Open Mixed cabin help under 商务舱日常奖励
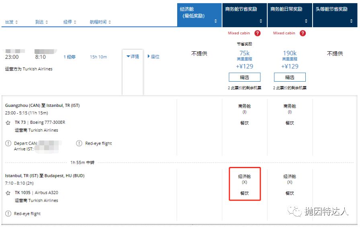The height and width of the screenshot is (227, 360). coord(303,33)
